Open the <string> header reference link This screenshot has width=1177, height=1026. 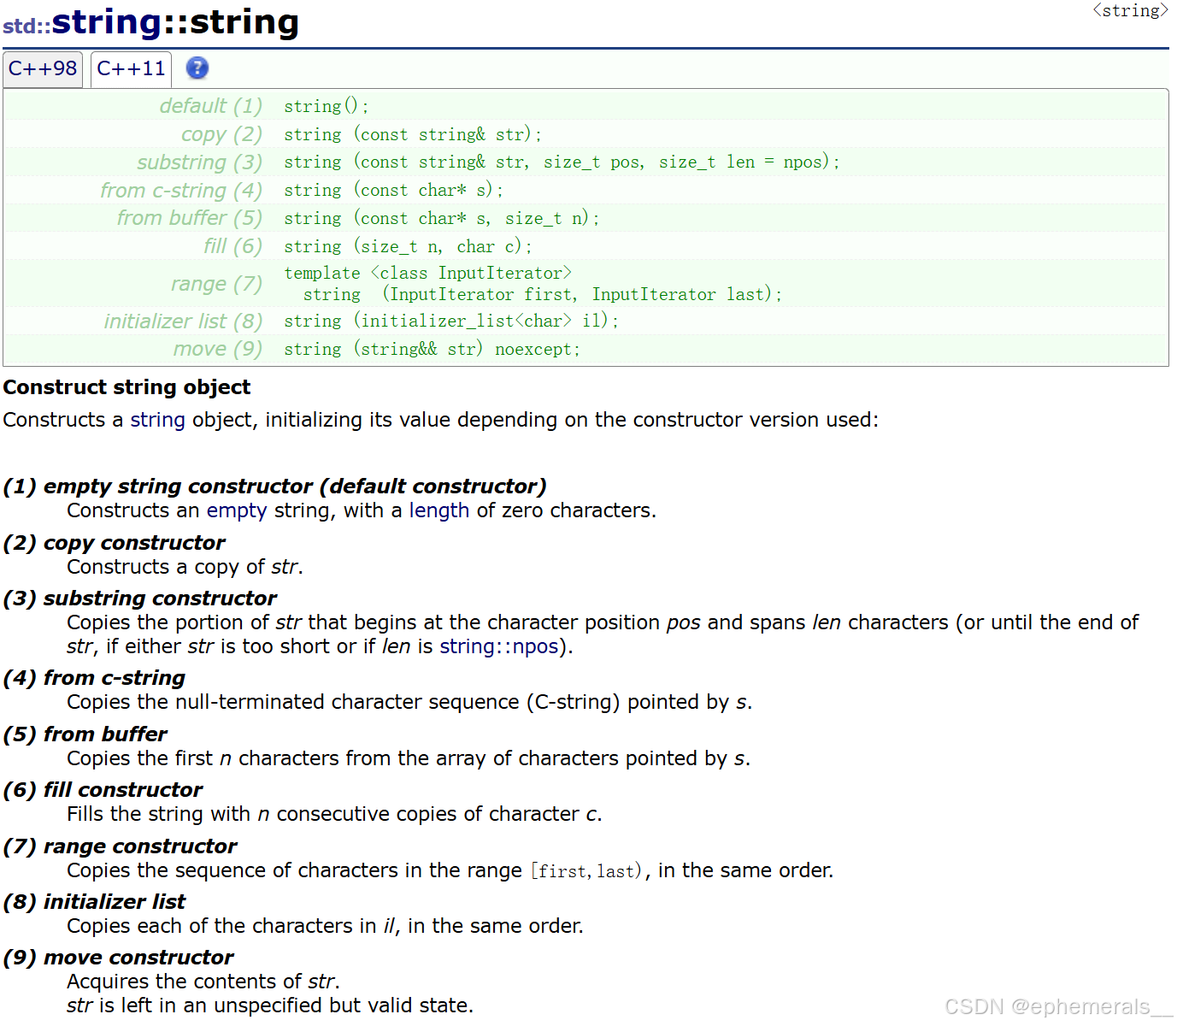click(1130, 10)
